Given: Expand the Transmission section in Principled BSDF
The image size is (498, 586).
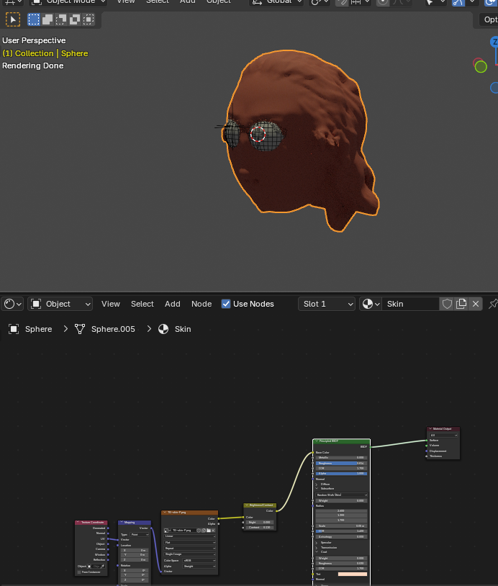Looking at the screenshot, I should (x=317, y=548).
